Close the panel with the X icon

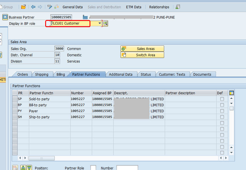click(5, 17)
